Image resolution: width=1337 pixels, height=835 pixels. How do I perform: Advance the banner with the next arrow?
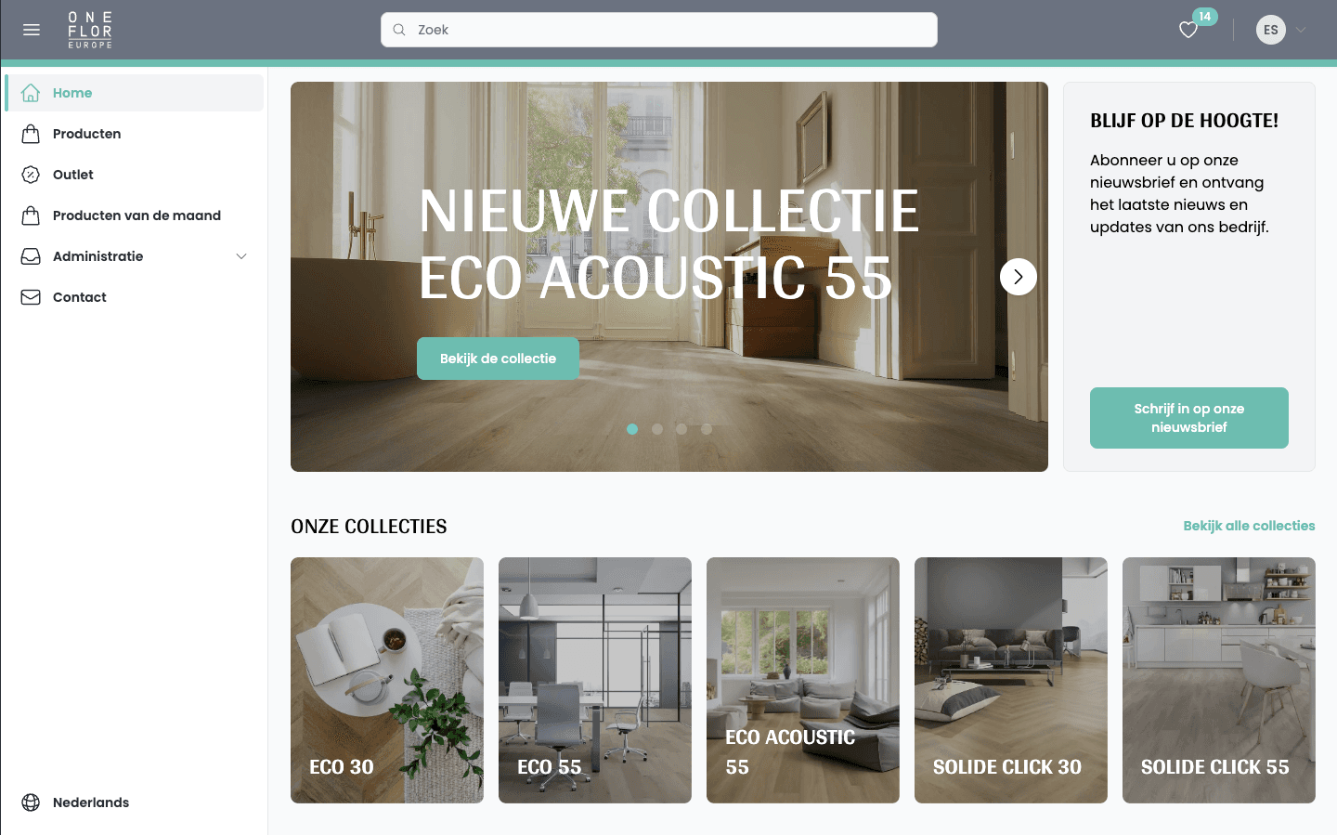pyautogui.click(x=1019, y=277)
